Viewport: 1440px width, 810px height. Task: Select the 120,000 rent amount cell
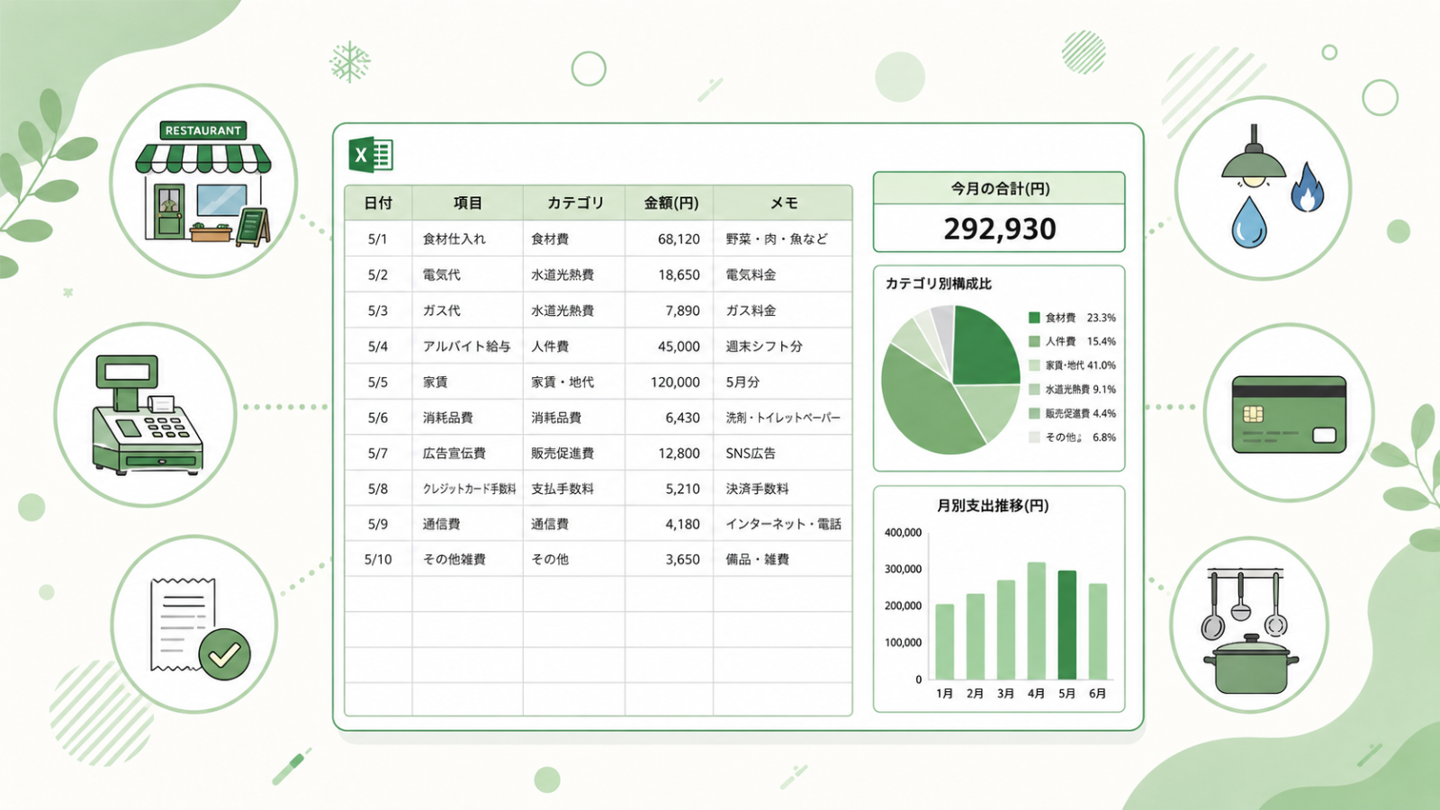point(670,382)
